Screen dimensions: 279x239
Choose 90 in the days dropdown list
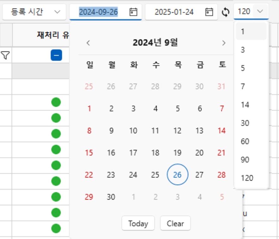pos(245,160)
